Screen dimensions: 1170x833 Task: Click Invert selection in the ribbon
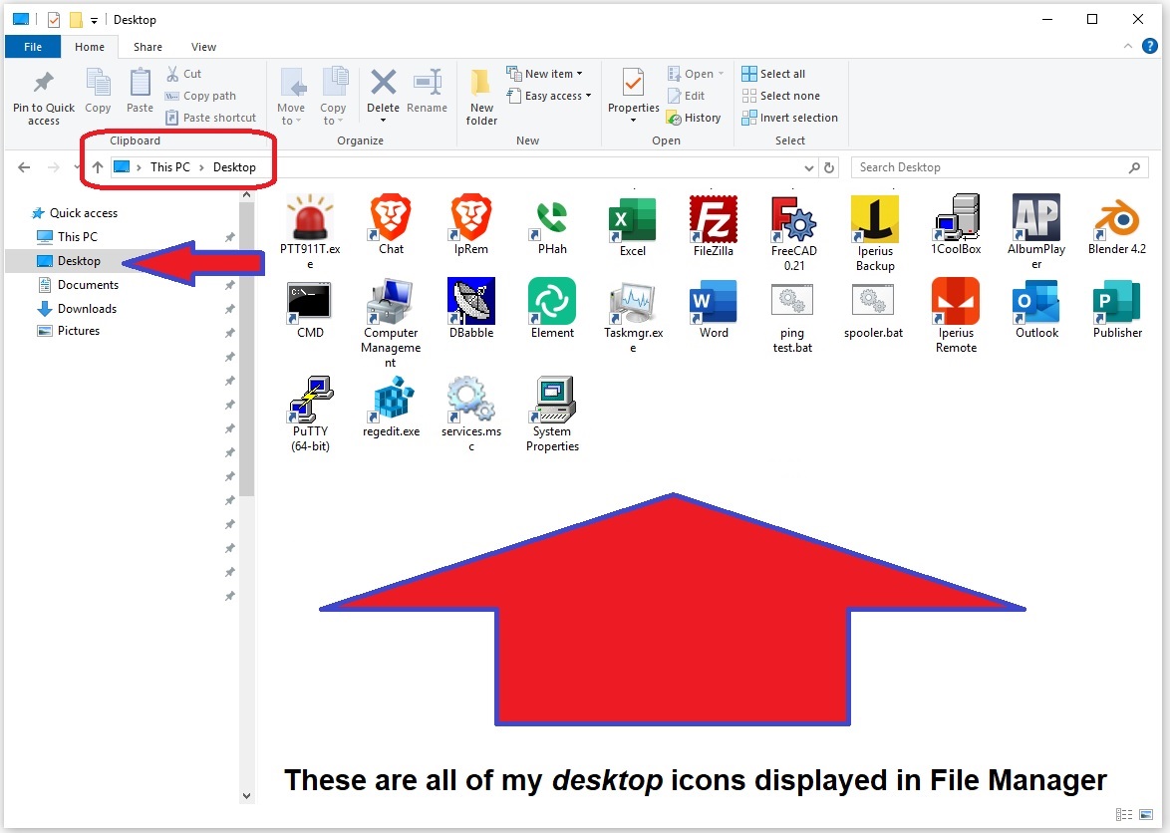(x=789, y=118)
